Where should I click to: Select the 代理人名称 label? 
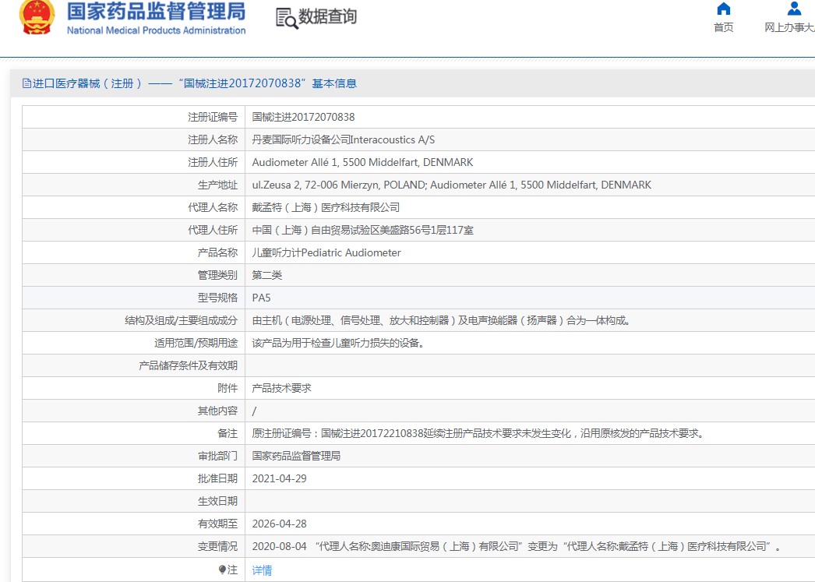pos(213,207)
